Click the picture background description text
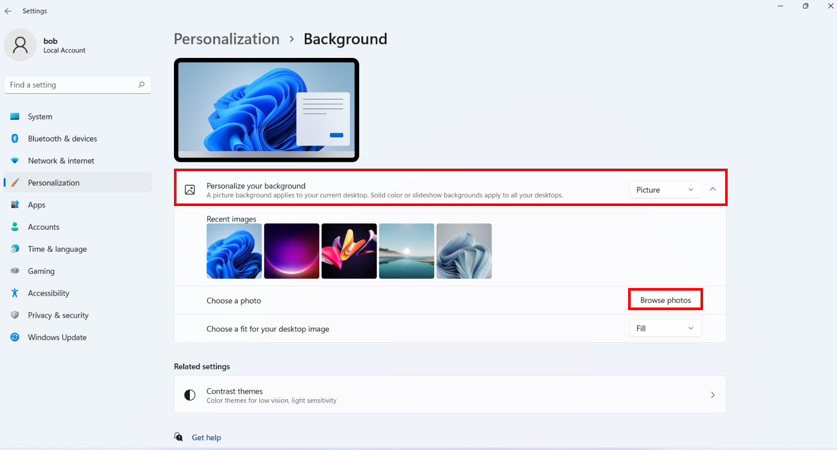Viewport: 837px width, 450px height. 385,195
